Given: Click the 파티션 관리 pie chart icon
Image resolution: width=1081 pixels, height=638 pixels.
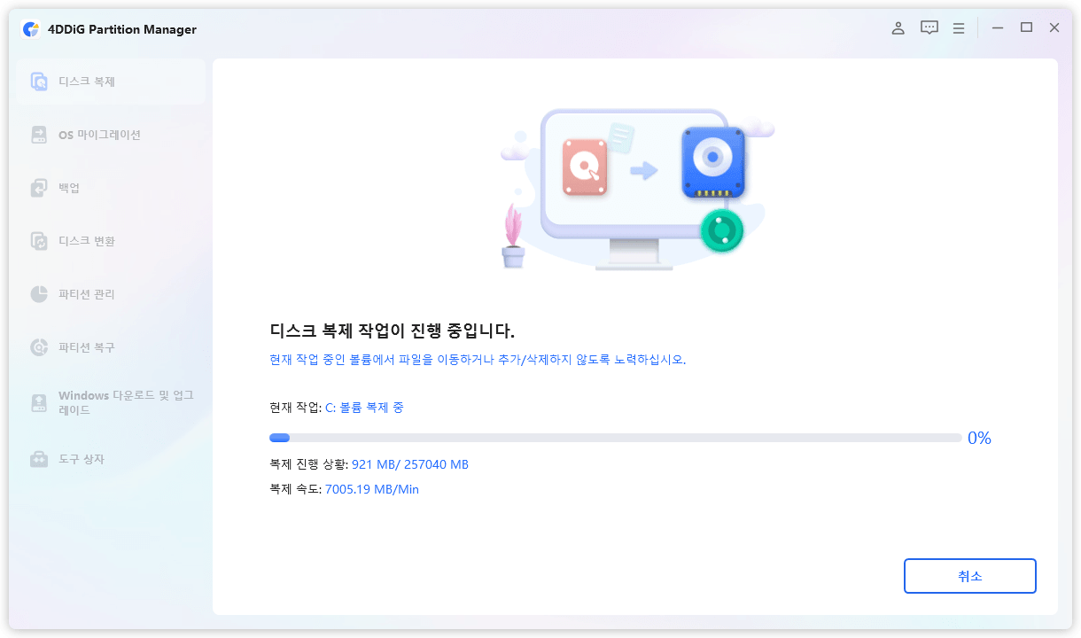Looking at the screenshot, I should [39, 294].
